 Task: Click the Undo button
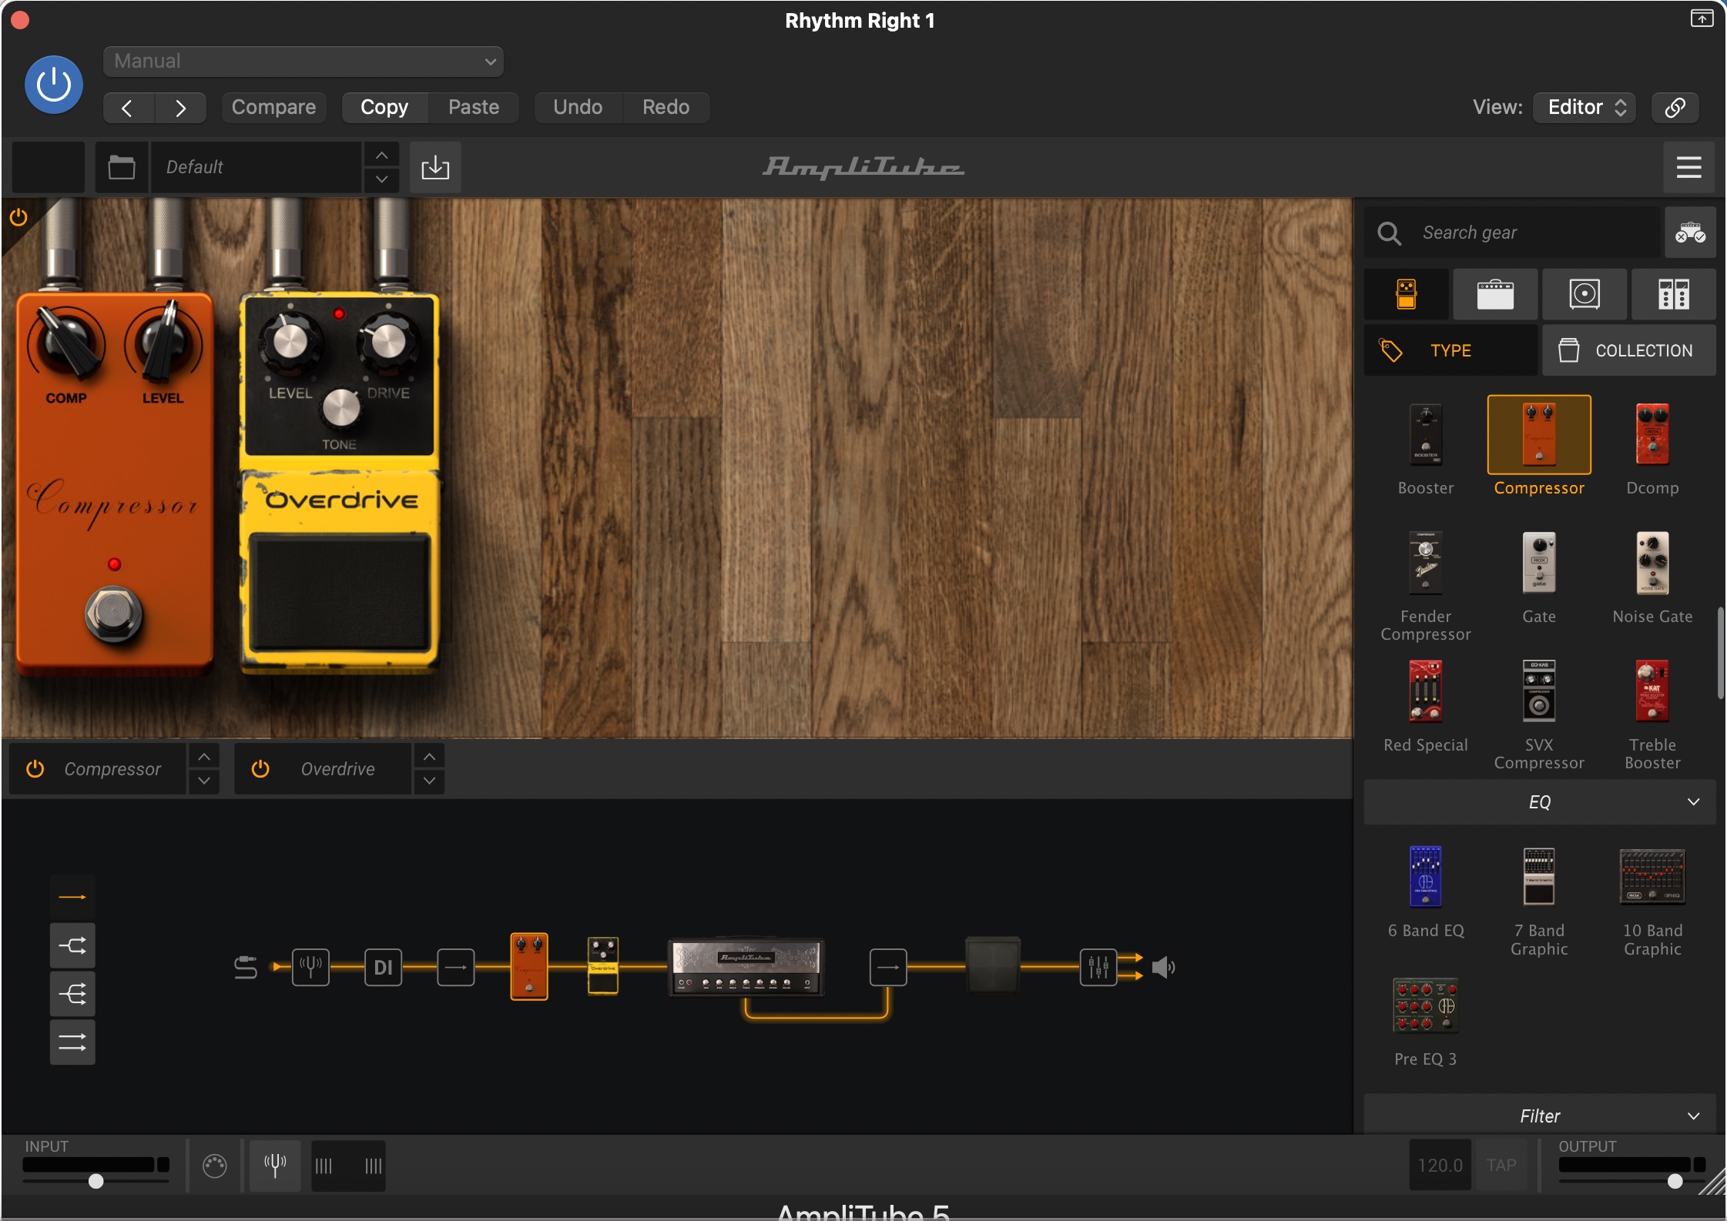pyautogui.click(x=578, y=108)
